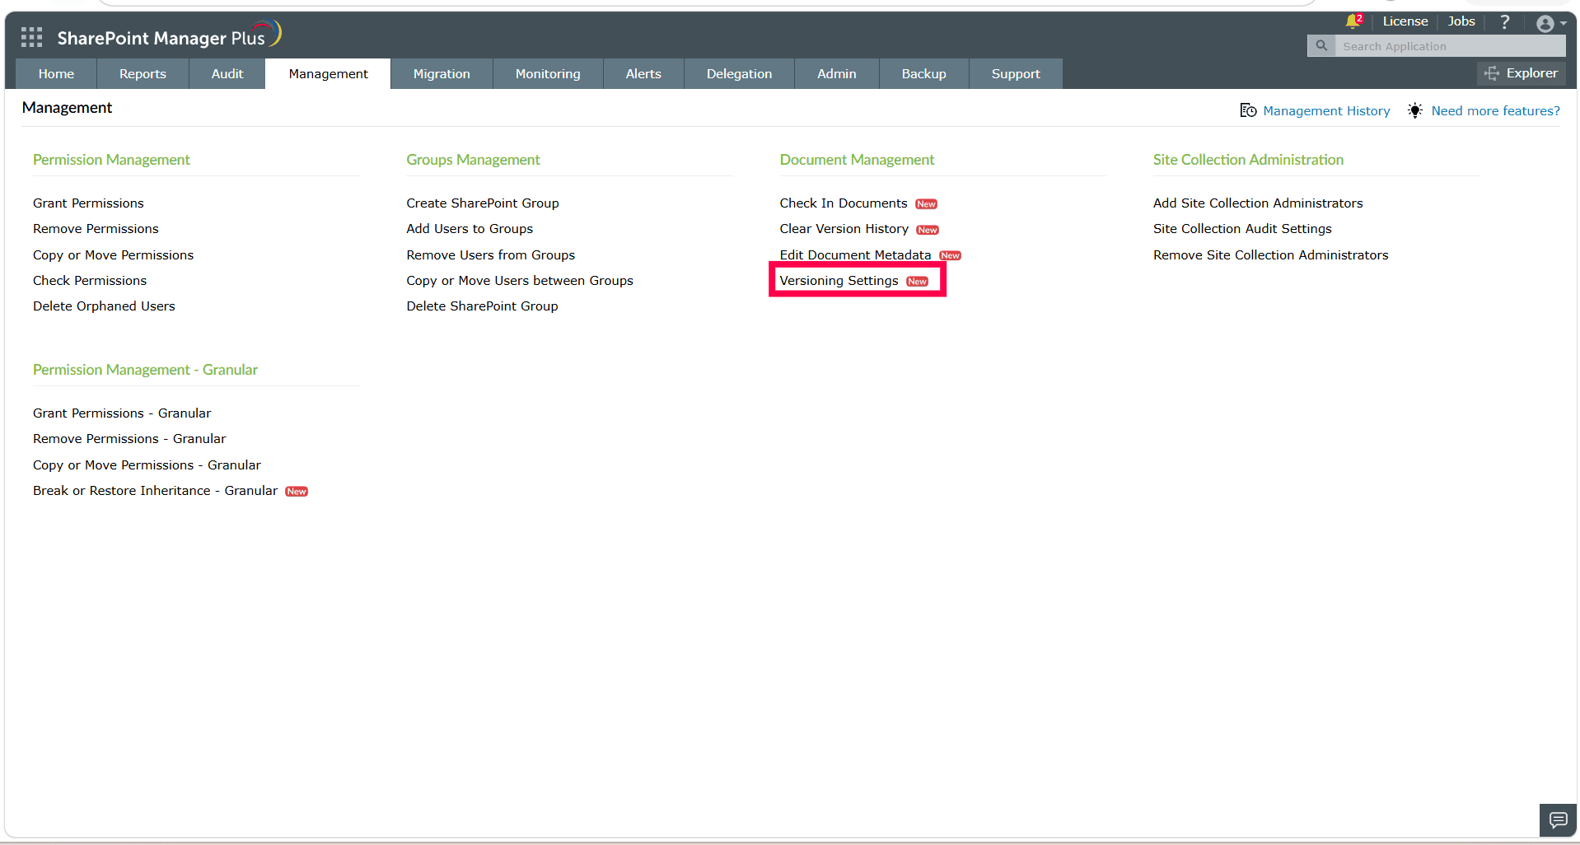Viewport: 1580px width, 845px height.
Task: Open Create SharePoint Group
Action: tap(482, 203)
